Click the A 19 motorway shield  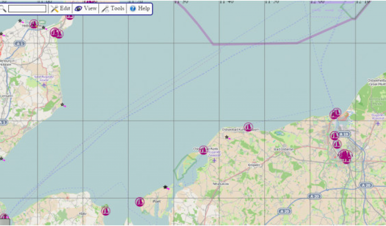(x=344, y=134)
